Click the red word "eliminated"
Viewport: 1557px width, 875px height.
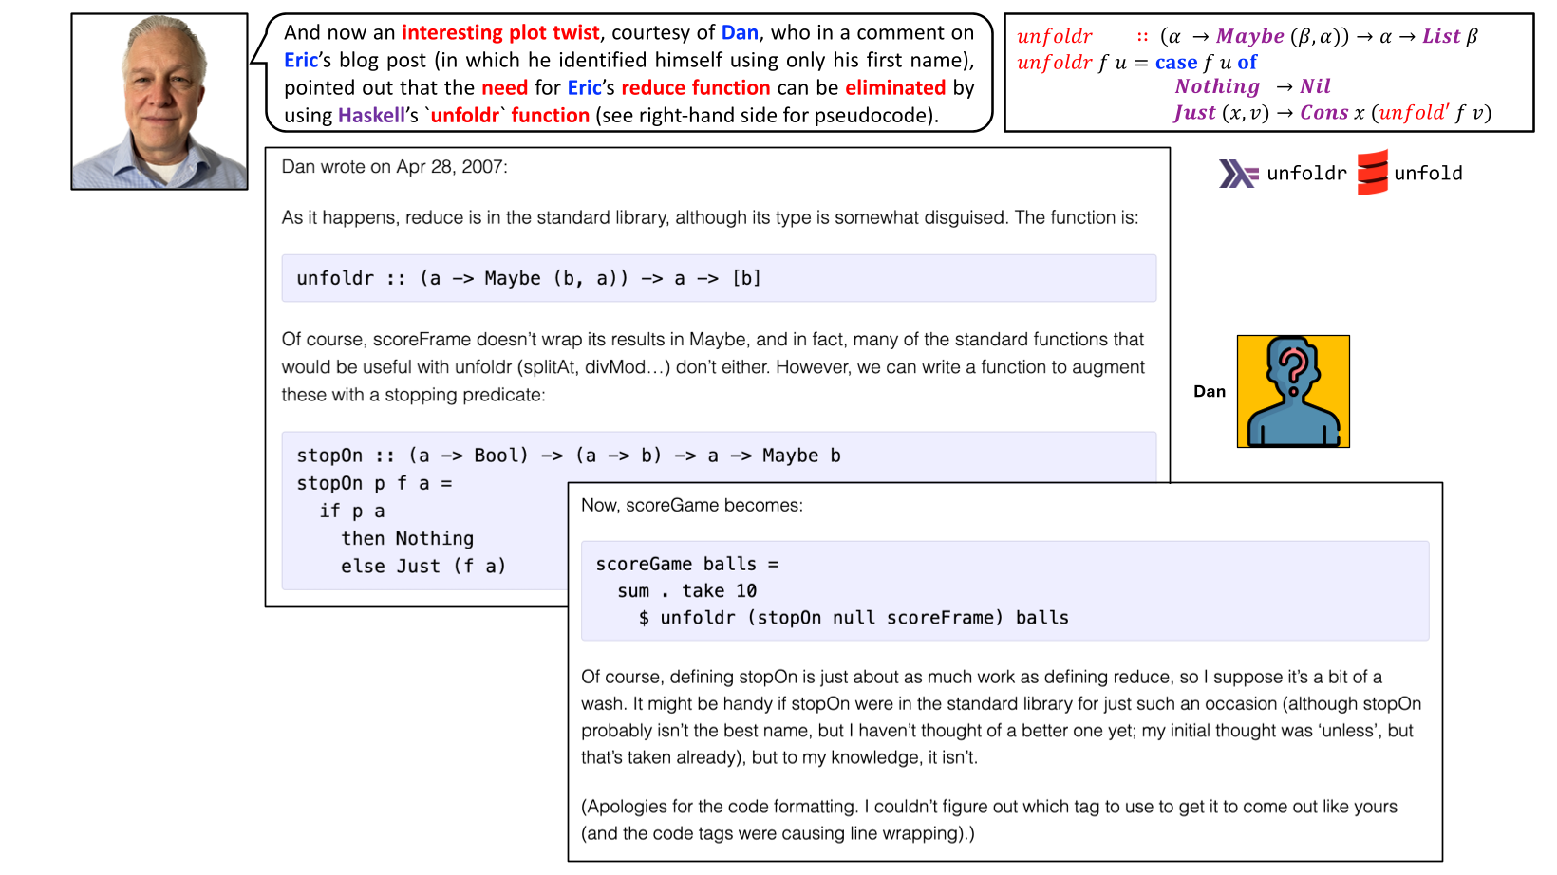(x=895, y=87)
